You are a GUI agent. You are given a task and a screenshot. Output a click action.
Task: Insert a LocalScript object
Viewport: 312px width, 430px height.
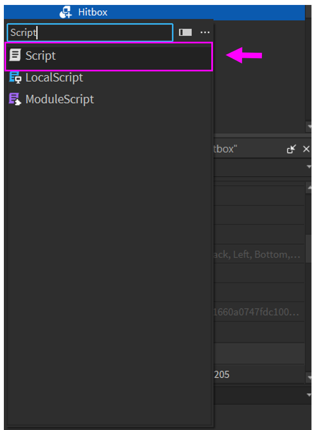(x=109, y=77)
